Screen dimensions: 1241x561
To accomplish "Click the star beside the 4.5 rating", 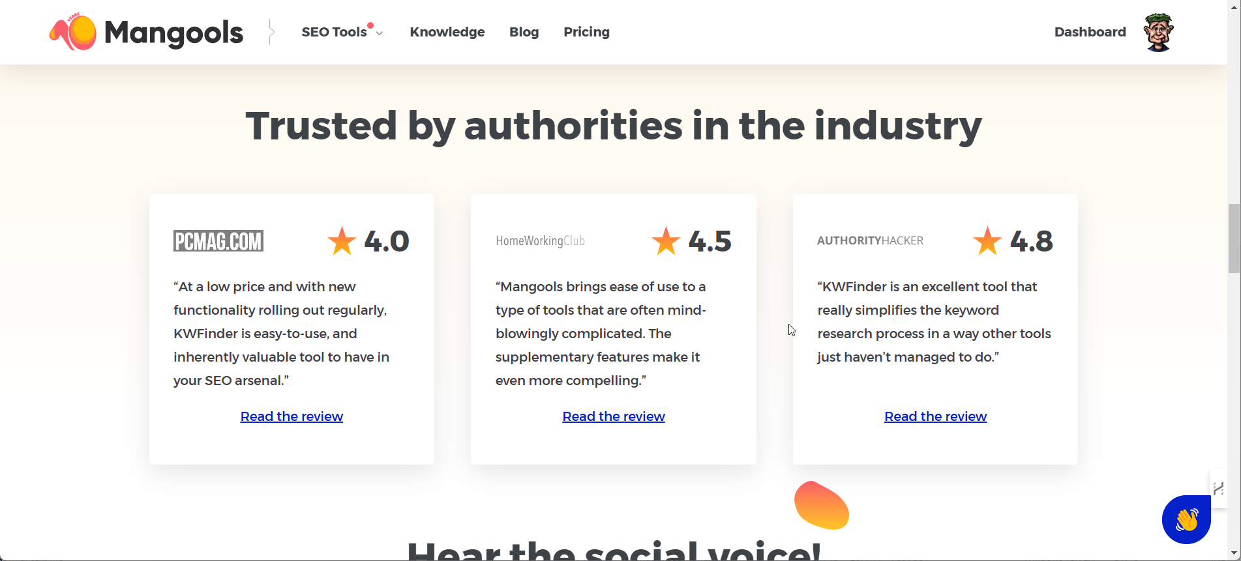I will click(665, 240).
